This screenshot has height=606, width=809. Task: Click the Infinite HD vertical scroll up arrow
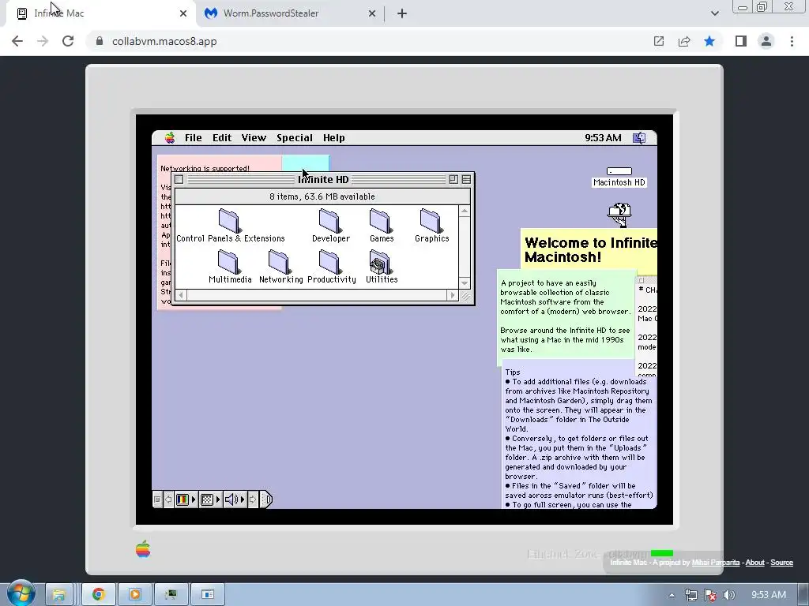click(x=465, y=211)
